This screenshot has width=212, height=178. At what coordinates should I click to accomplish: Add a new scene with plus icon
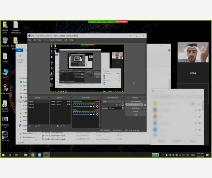pos(29,126)
